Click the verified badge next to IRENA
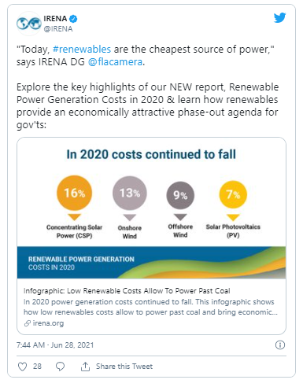This screenshot has width=303, height=387. pos(73,19)
